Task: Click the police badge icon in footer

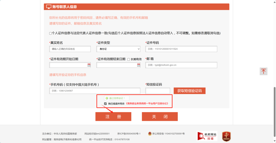Action: [x=150, y=134]
